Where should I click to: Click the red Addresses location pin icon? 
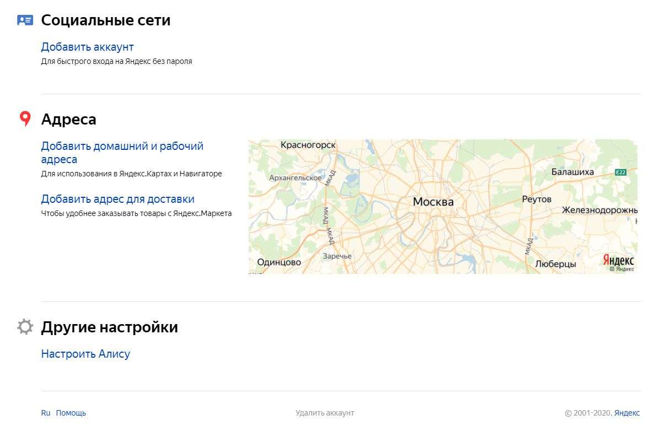click(25, 119)
